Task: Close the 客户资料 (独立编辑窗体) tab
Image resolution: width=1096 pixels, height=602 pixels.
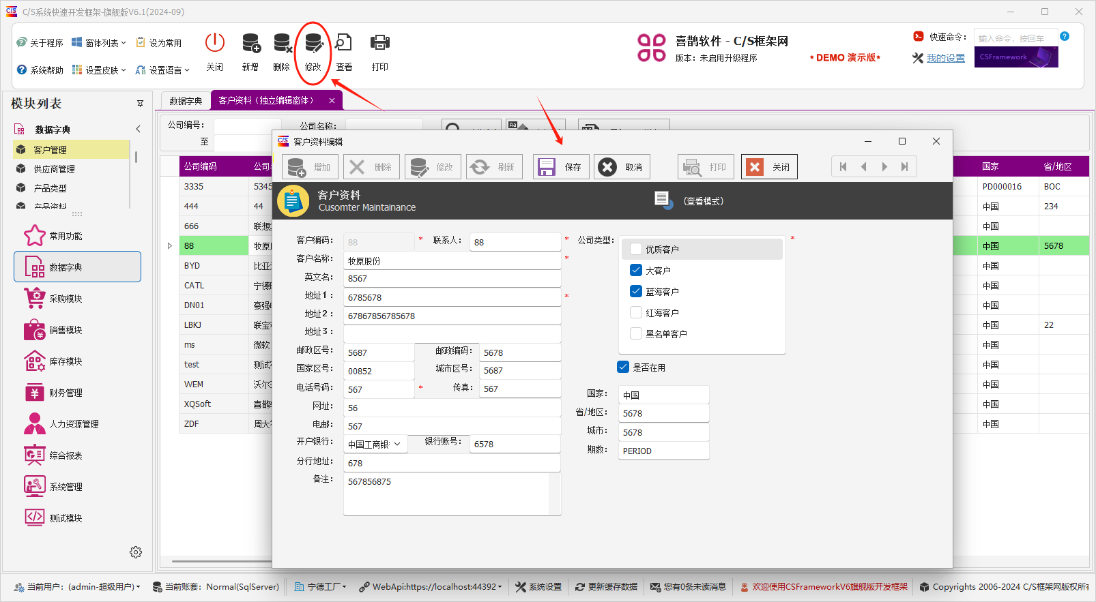Action: tap(332, 100)
